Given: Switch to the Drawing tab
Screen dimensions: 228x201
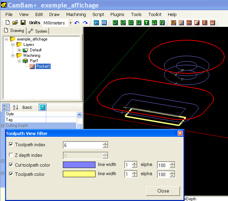Looking at the screenshot, I should (x=14, y=31).
